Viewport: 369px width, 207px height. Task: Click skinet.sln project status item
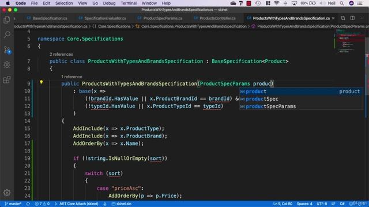(x=122, y=204)
